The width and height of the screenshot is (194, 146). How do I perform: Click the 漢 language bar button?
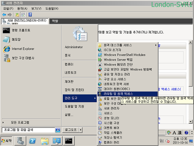coord(180,133)
